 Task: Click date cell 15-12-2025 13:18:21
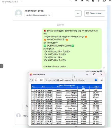click(x=43, y=115)
